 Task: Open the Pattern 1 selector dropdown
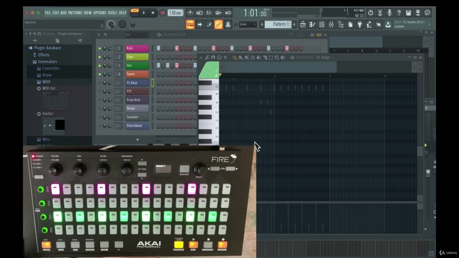(278, 24)
